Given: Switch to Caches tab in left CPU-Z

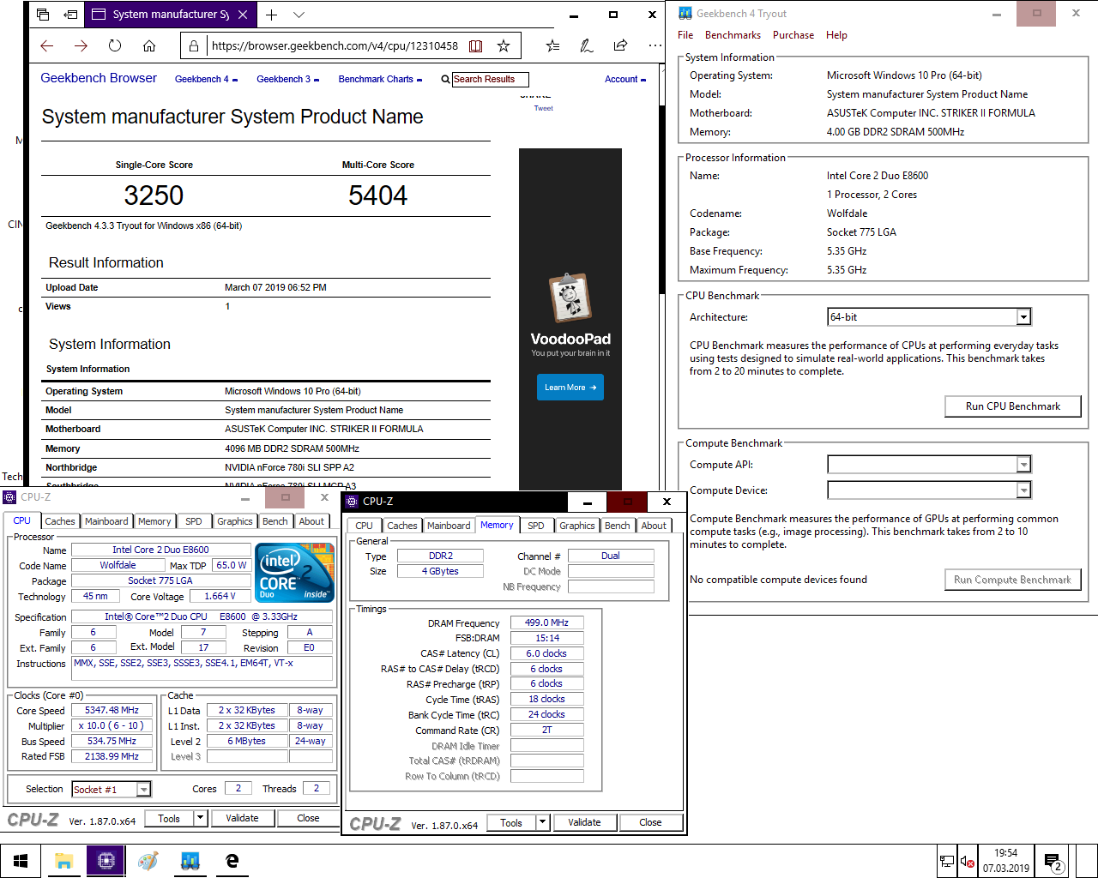Looking at the screenshot, I should pos(60,521).
